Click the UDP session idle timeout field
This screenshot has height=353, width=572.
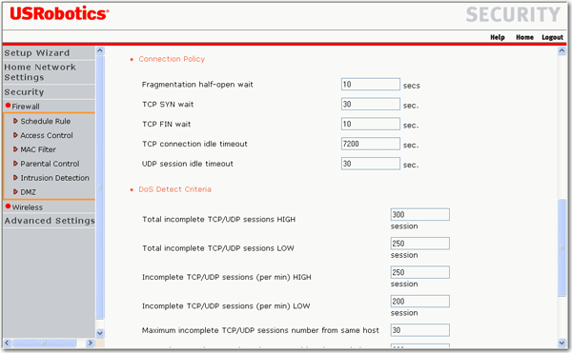(x=371, y=164)
